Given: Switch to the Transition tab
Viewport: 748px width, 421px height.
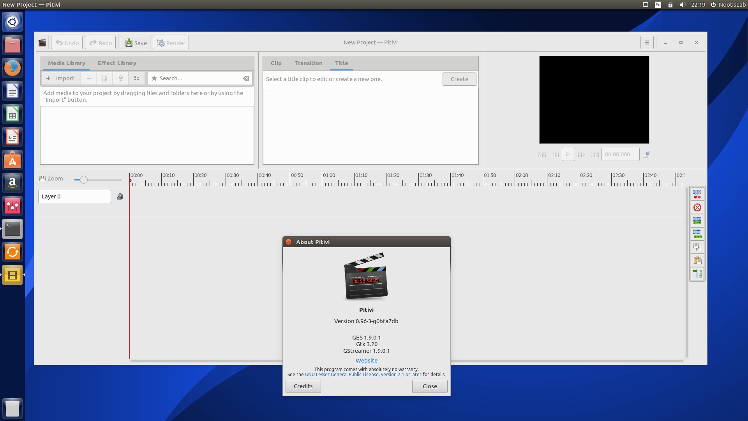Looking at the screenshot, I should (x=308, y=63).
